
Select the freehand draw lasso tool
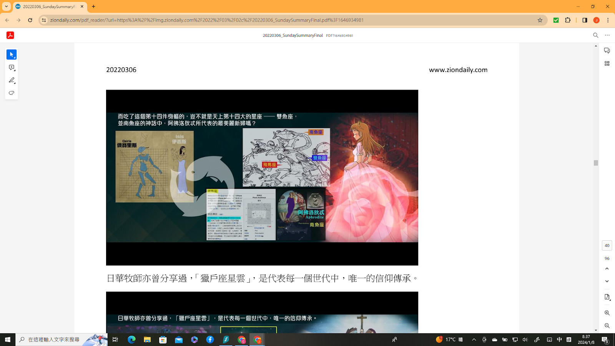[x=12, y=93]
